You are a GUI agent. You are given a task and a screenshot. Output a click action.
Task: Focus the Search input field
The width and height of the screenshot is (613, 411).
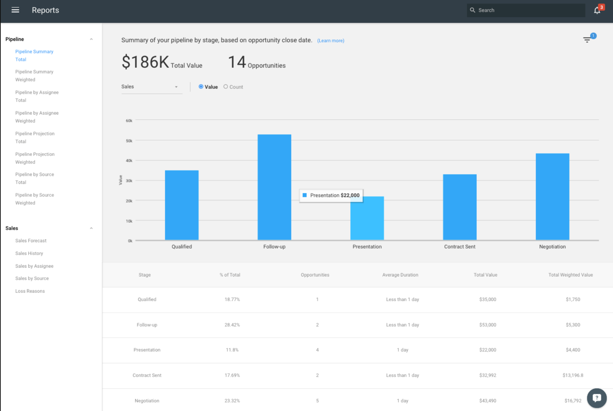coord(526,10)
